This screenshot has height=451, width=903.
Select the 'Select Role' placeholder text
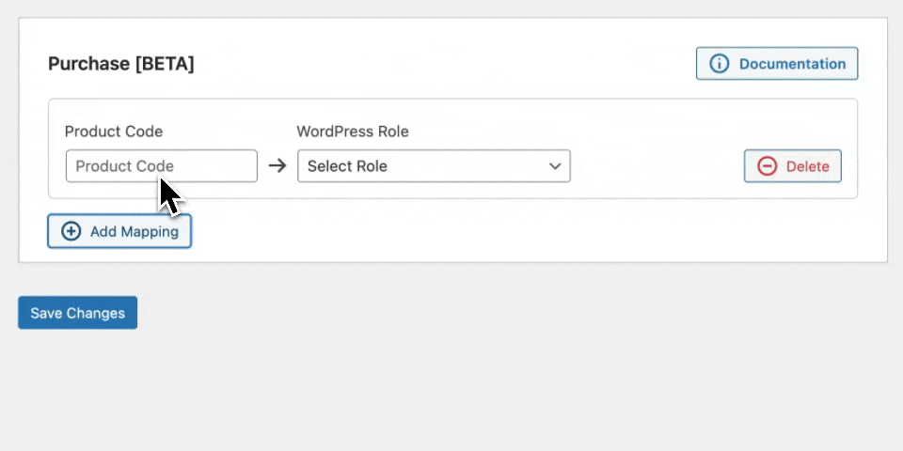click(347, 166)
